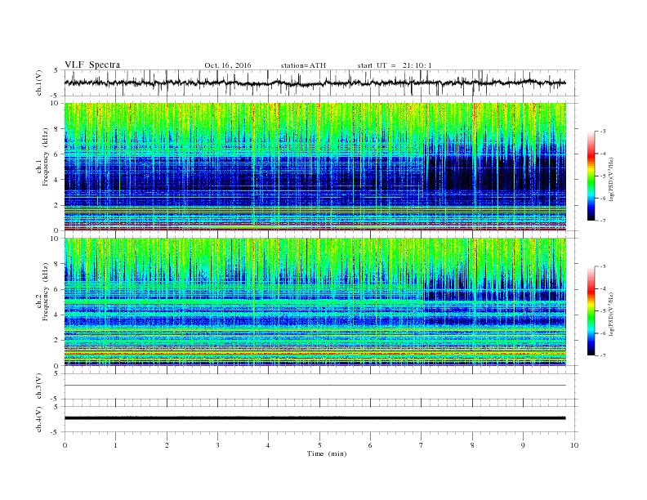Click the "-5" volt tick of the ch.4(V) axis
The width and height of the screenshot is (647, 500).
(55, 432)
